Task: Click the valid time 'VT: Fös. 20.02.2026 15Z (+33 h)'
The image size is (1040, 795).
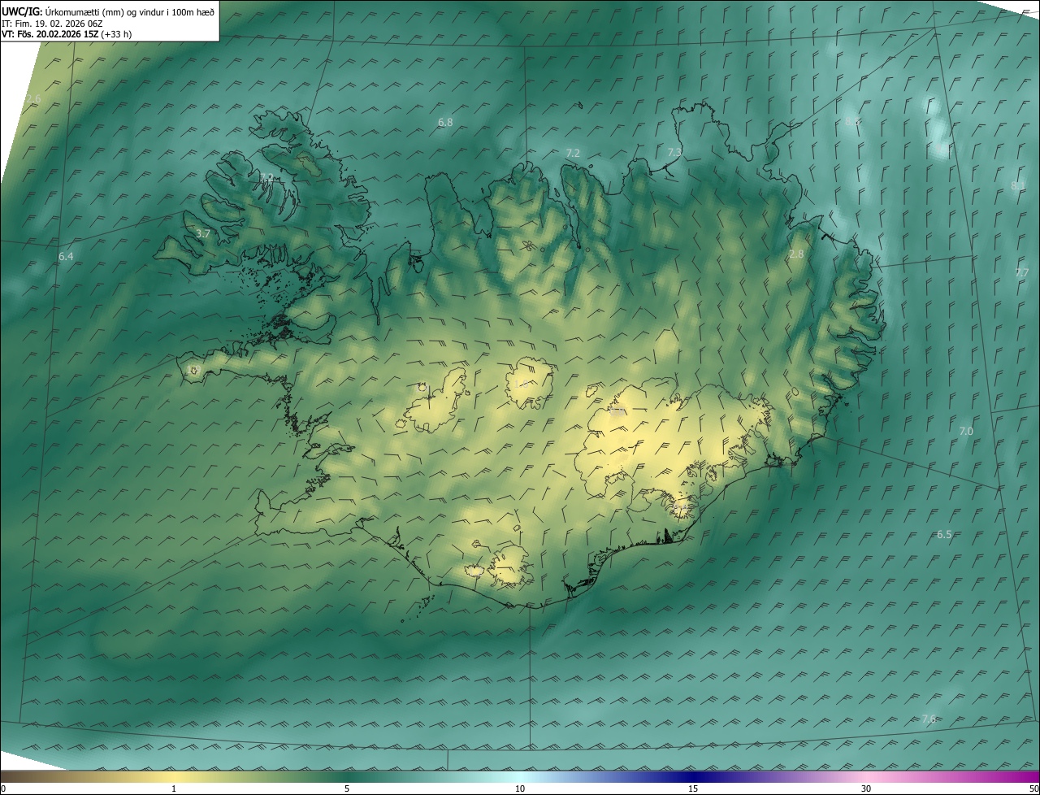Action: (x=67, y=34)
